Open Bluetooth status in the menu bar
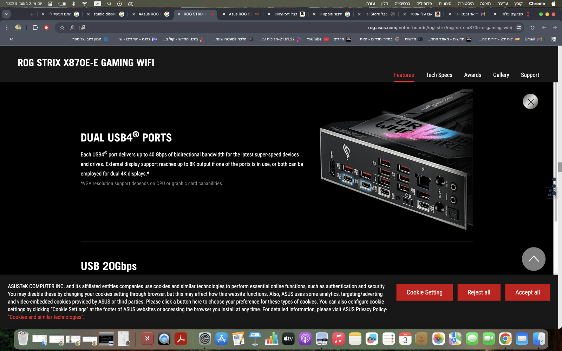This screenshot has height=351, width=562. click(x=74, y=4)
